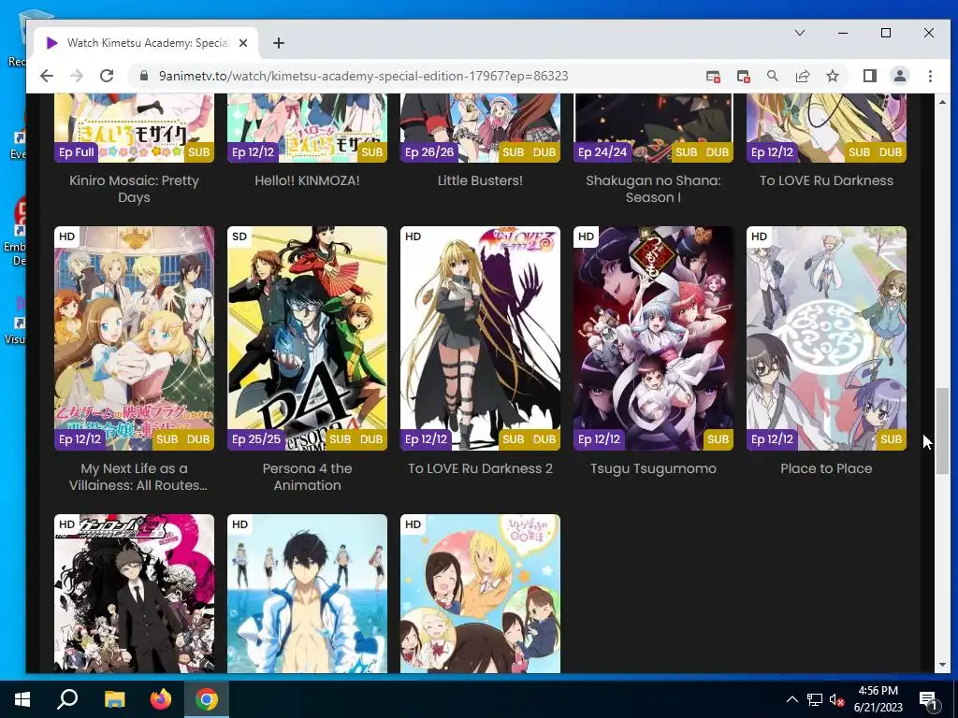Click the Little Busters! poster thumbnail

click(480, 127)
